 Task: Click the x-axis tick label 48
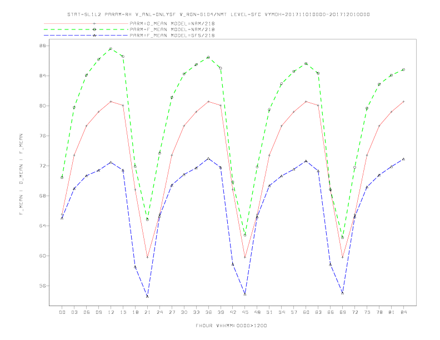tap(257, 312)
